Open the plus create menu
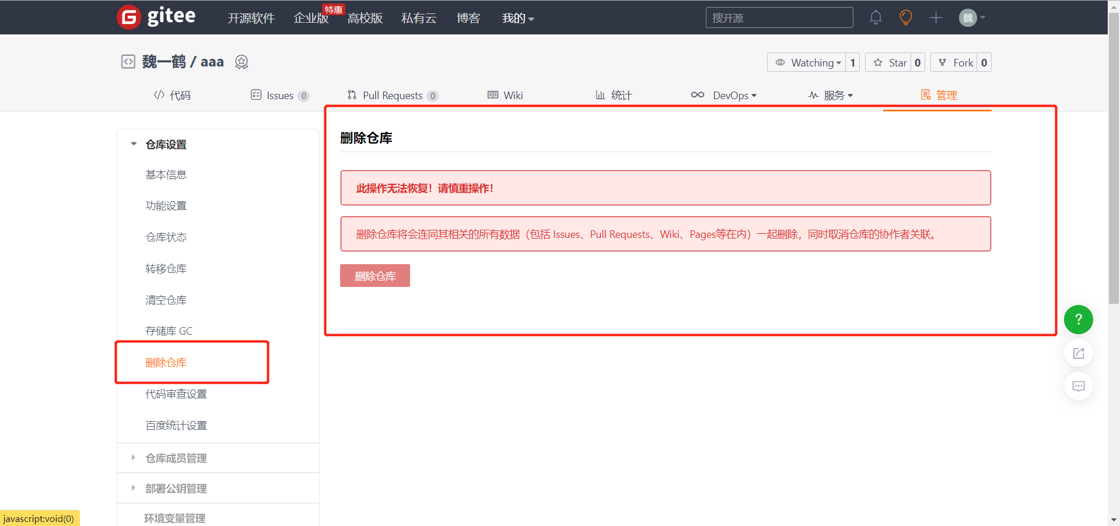This screenshot has width=1120, height=526. 936,17
